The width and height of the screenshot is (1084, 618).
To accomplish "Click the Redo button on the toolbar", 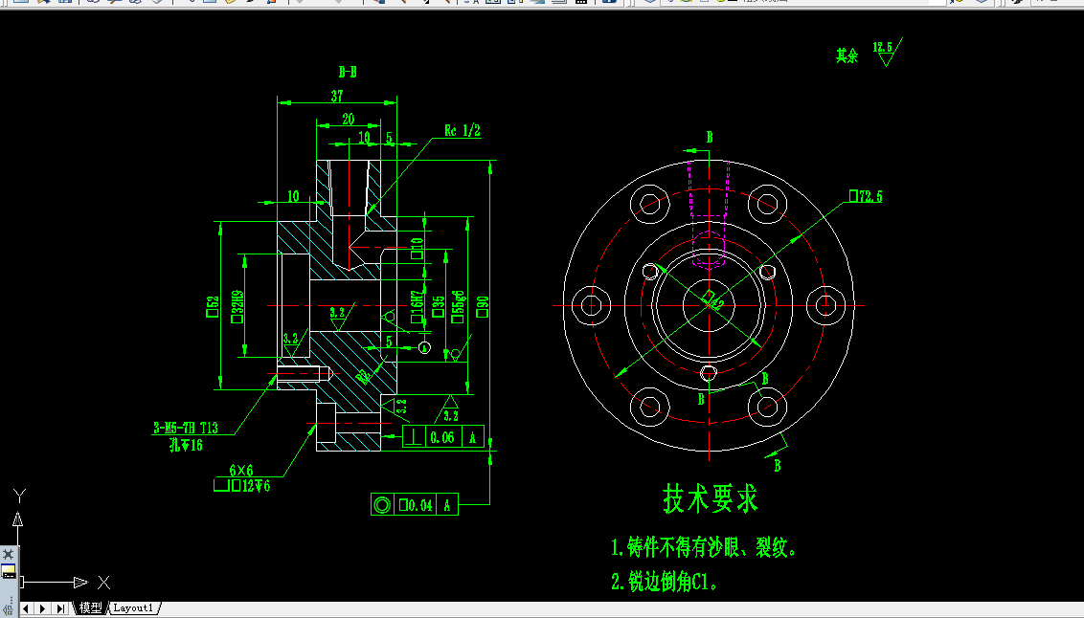I will click(332, 5).
